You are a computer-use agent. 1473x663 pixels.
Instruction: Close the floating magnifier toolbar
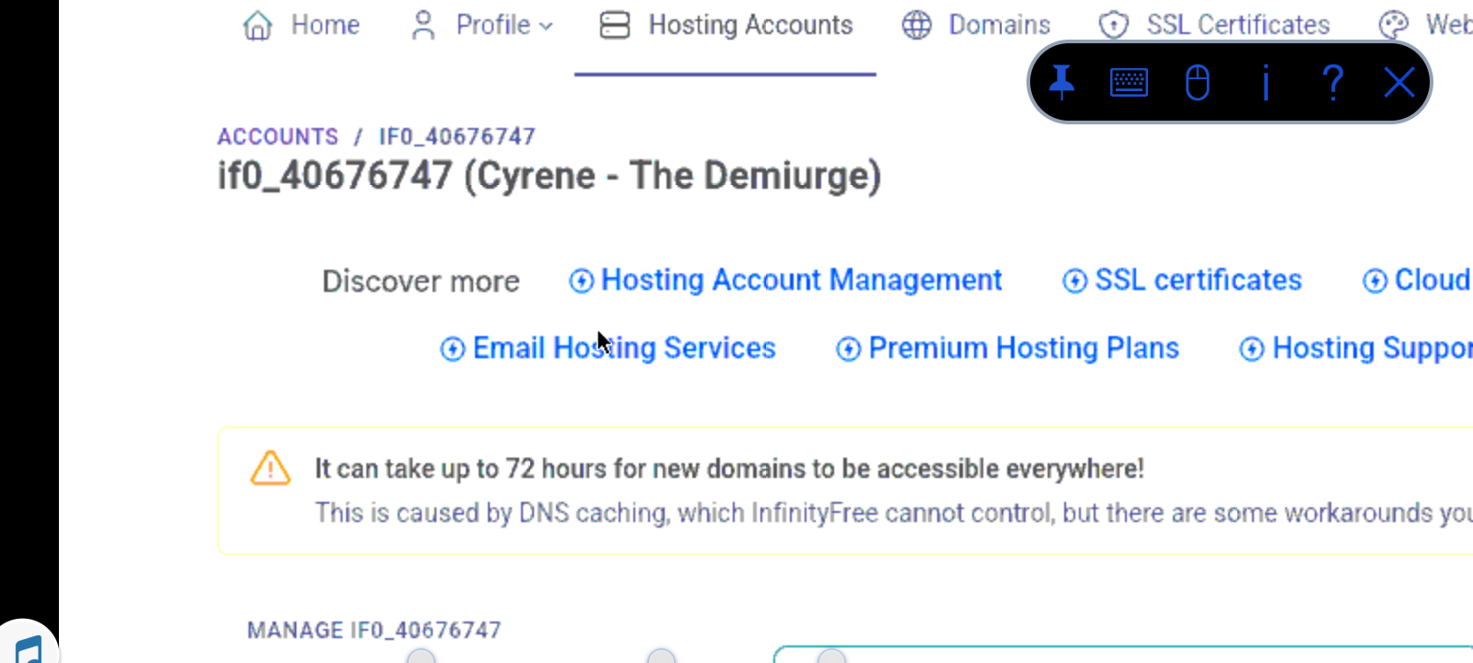[x=1399, y=83]
